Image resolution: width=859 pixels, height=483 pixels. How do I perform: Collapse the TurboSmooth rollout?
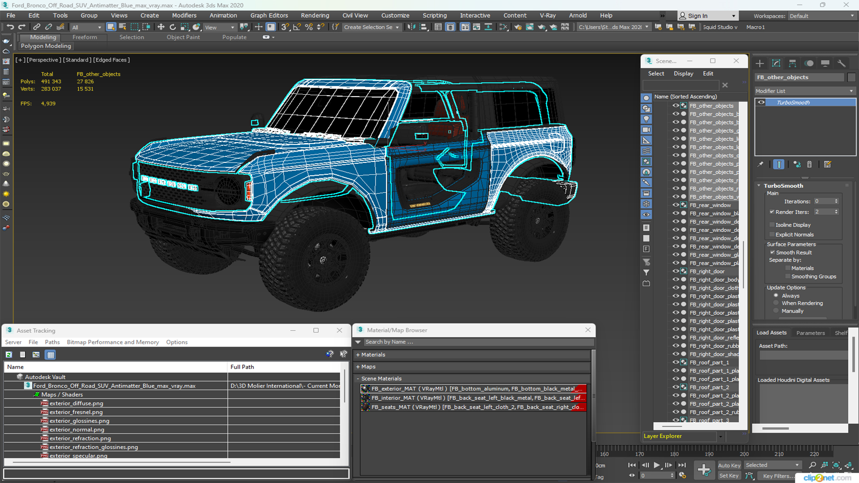coord(759,186)
